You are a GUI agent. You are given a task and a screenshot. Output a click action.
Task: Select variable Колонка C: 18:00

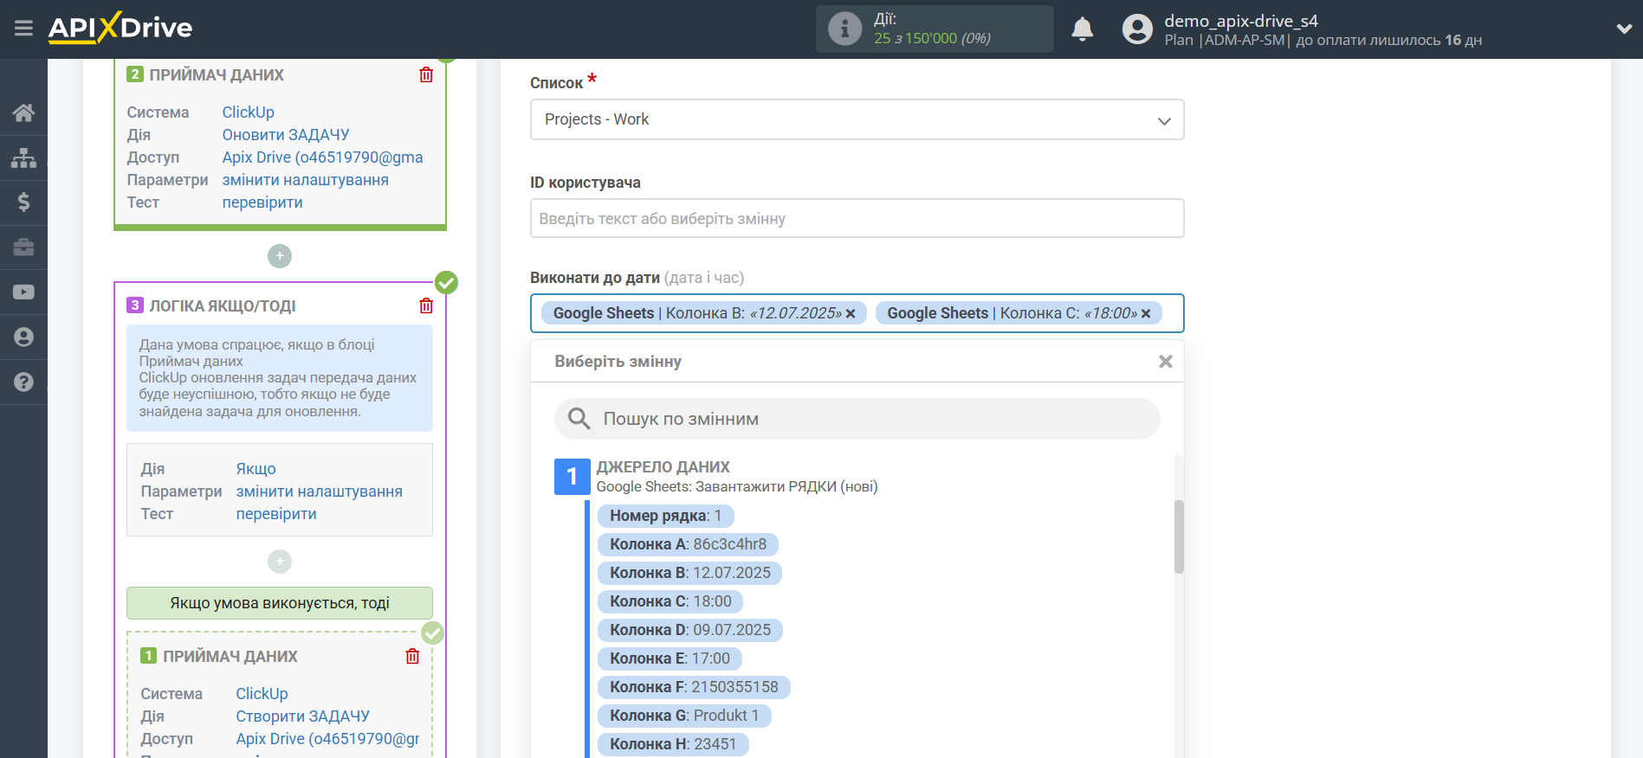coord(670,601)
